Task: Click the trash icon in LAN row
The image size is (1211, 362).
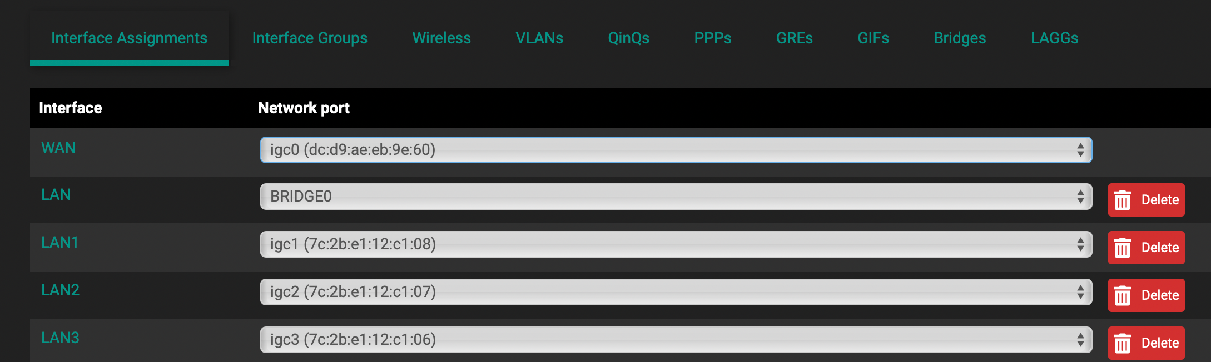Action: click(1123, 200)
